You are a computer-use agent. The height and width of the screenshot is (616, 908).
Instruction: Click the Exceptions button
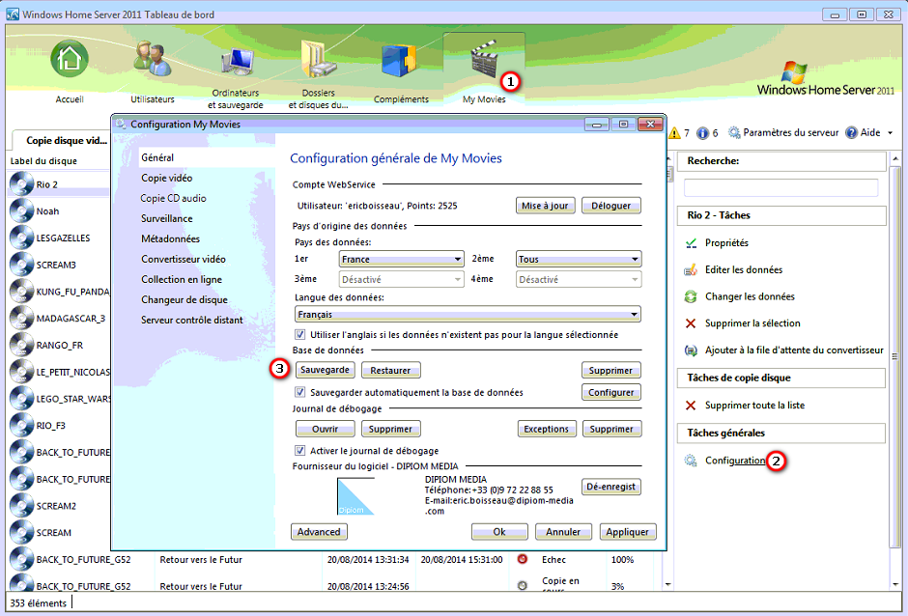click(547, 429)
